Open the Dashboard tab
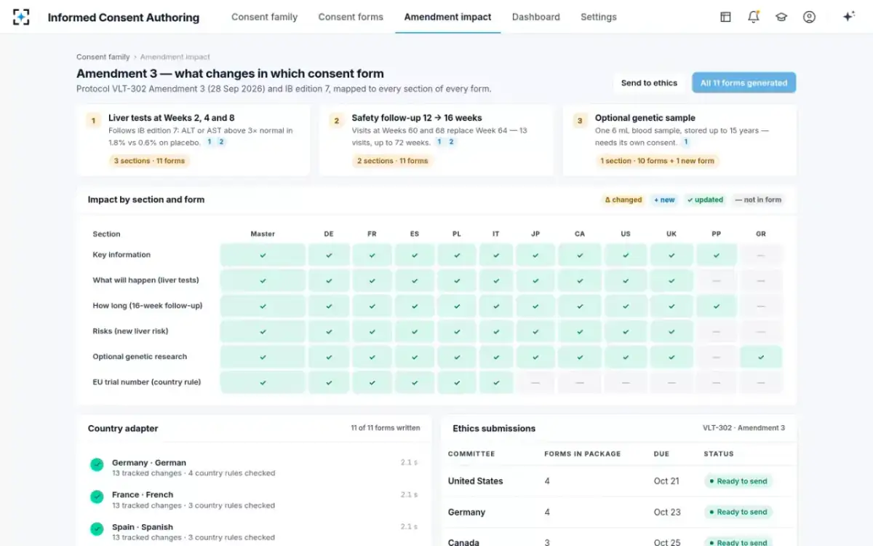The image size is (873, 546). (536, 17)
